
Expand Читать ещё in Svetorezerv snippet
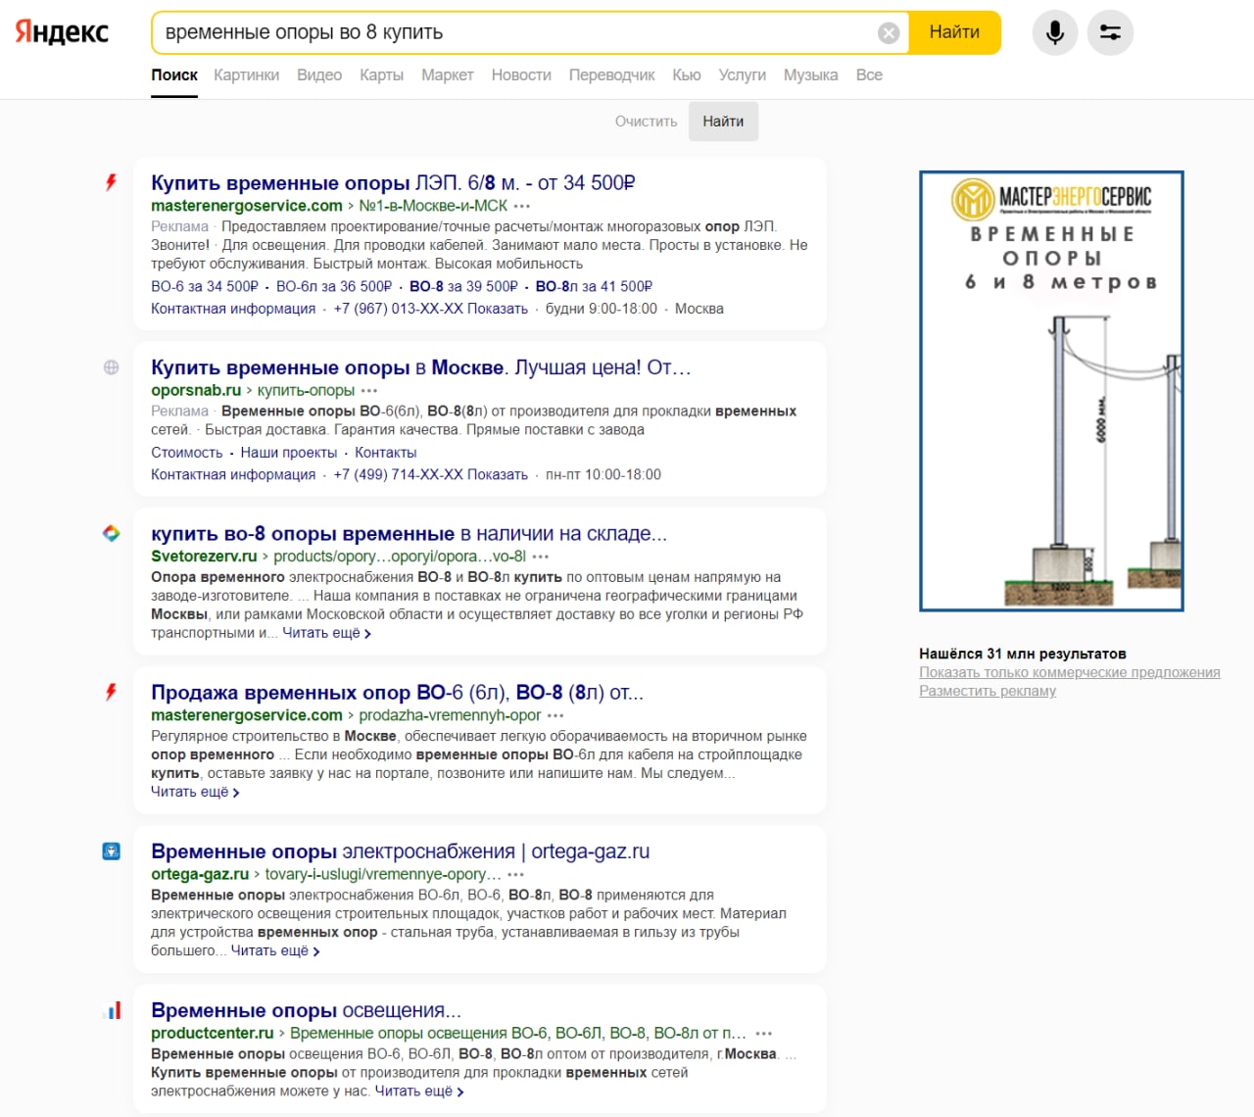pos(326,633)
